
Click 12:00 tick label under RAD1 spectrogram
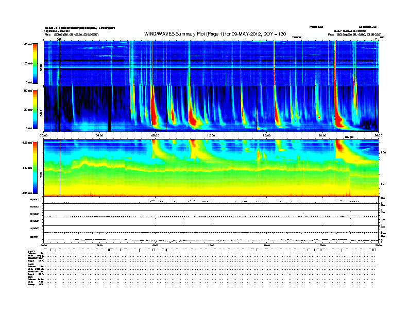211,135
